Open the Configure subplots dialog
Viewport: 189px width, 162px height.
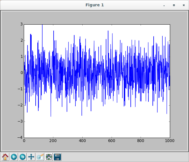click(x=49, y=157)
